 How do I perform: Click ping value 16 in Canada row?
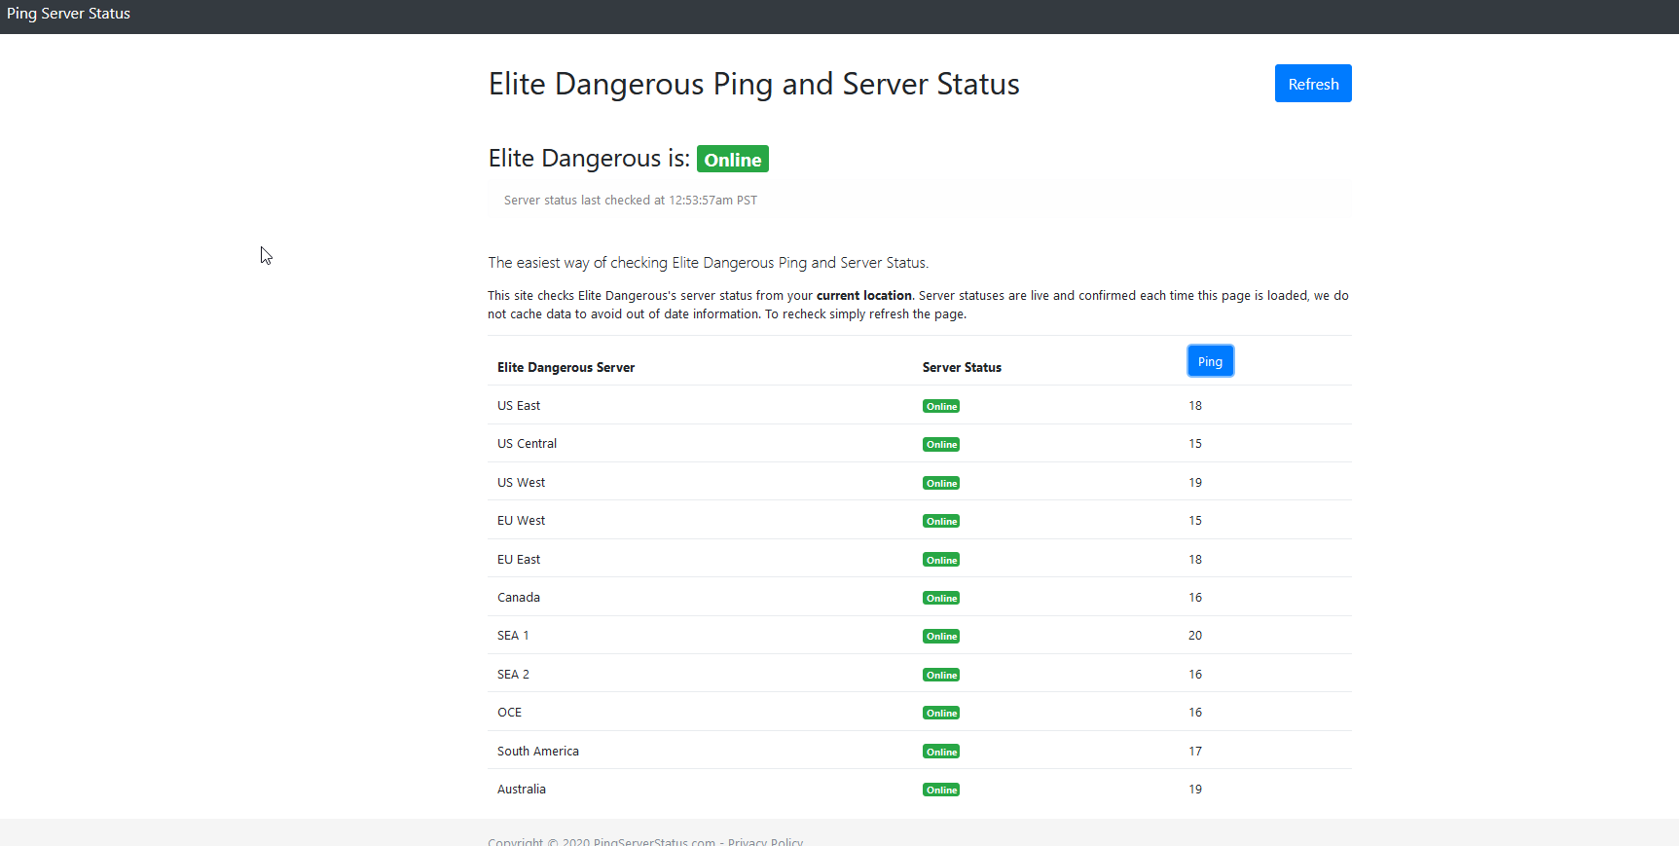(x=1195, y=598)
